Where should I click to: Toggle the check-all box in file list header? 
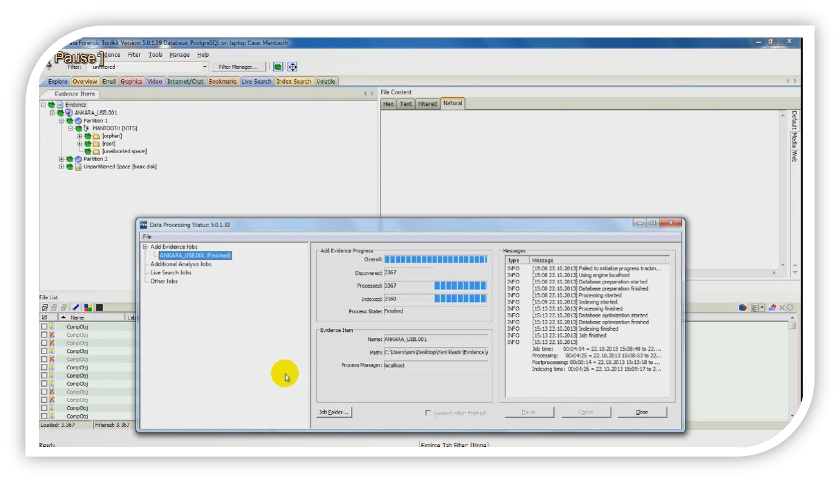pos(44,317)
